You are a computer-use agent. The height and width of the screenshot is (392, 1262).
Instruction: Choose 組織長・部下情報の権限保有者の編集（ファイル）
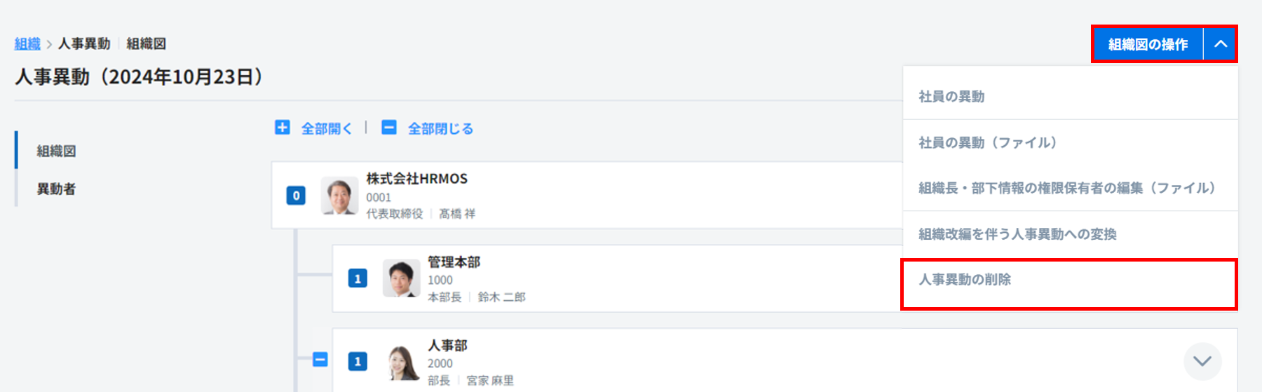(1066, 188)
